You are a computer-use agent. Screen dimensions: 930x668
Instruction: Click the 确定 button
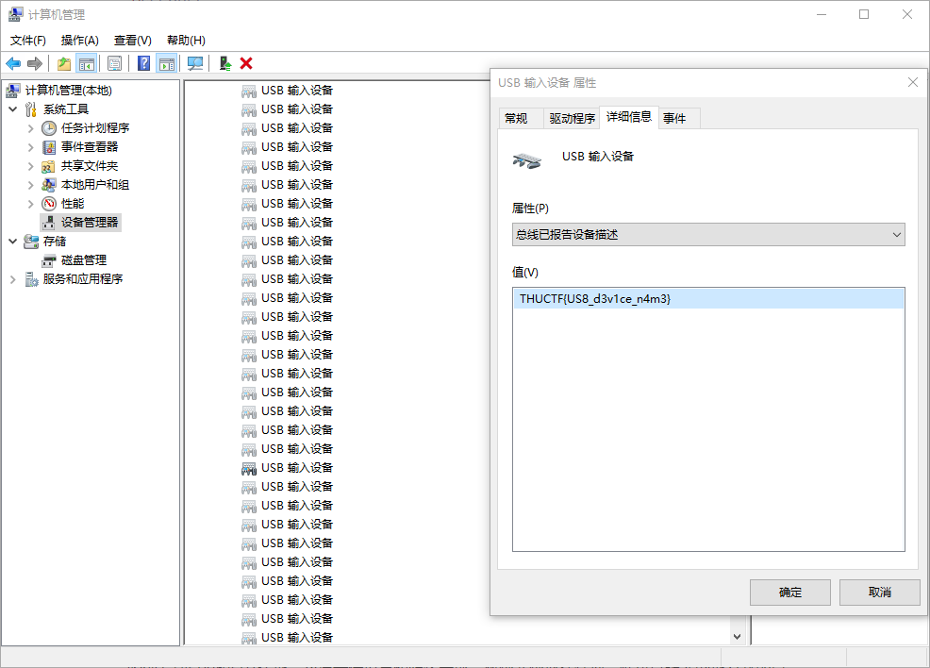click(x=789, y=593)
